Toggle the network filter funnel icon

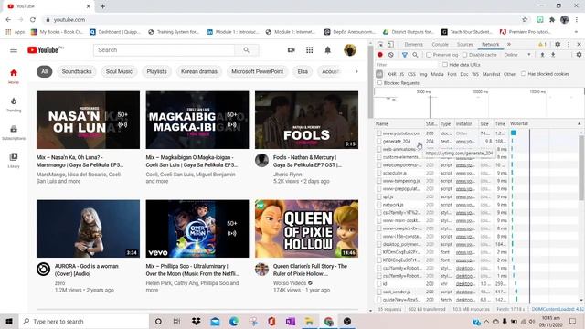(x=404, y=55)
